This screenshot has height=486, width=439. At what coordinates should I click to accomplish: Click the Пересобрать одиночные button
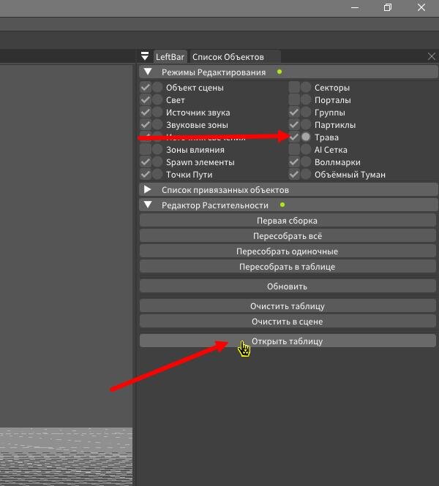click(288, 251)
